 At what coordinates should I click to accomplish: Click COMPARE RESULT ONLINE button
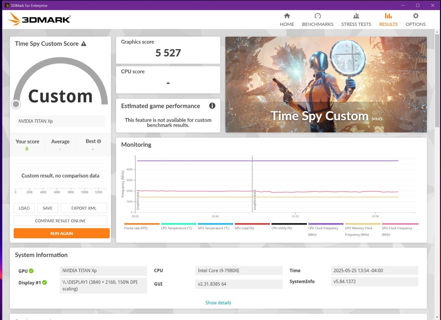point(60,221)
